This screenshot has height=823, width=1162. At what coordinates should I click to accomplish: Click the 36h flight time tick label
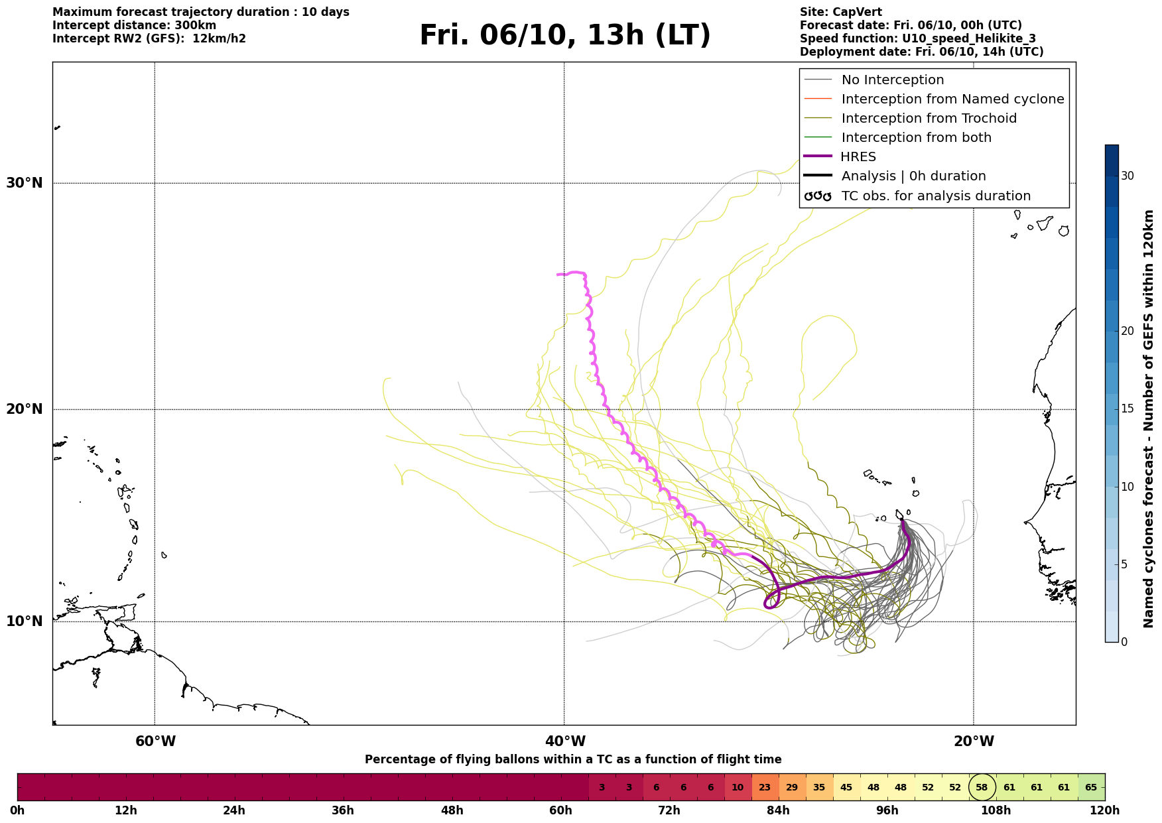click(344, 810)
